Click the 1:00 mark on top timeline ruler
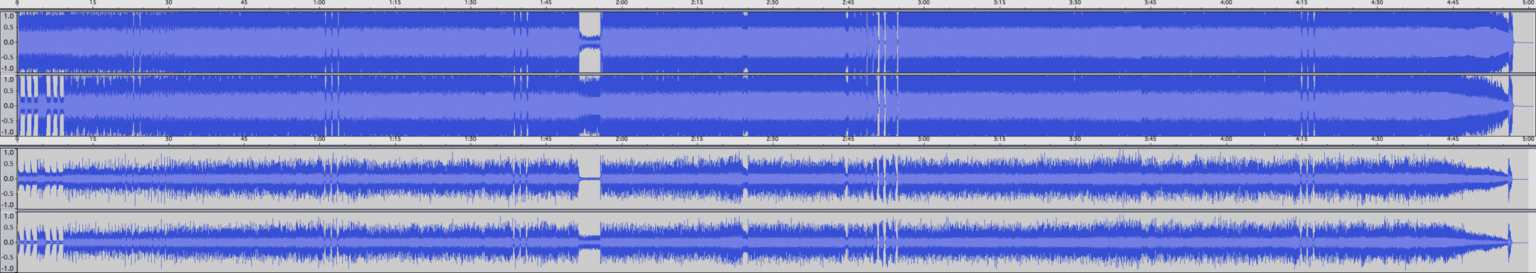1536x273 pixels. (x=319, y=3)
